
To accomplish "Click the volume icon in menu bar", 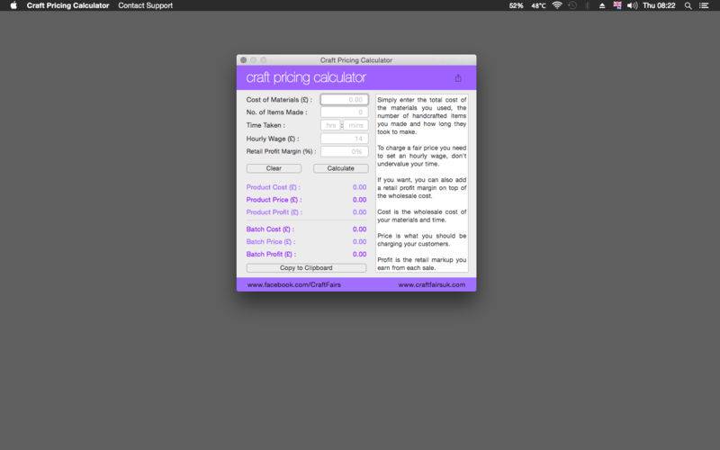I will click(632, 5).
